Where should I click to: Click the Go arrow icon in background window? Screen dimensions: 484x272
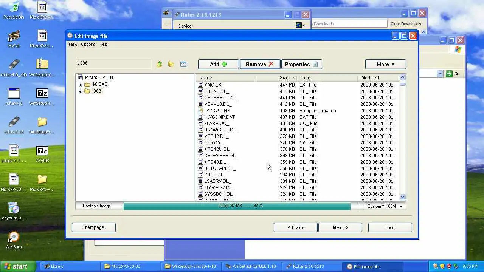pyautogui.click(x=449, y=74)
